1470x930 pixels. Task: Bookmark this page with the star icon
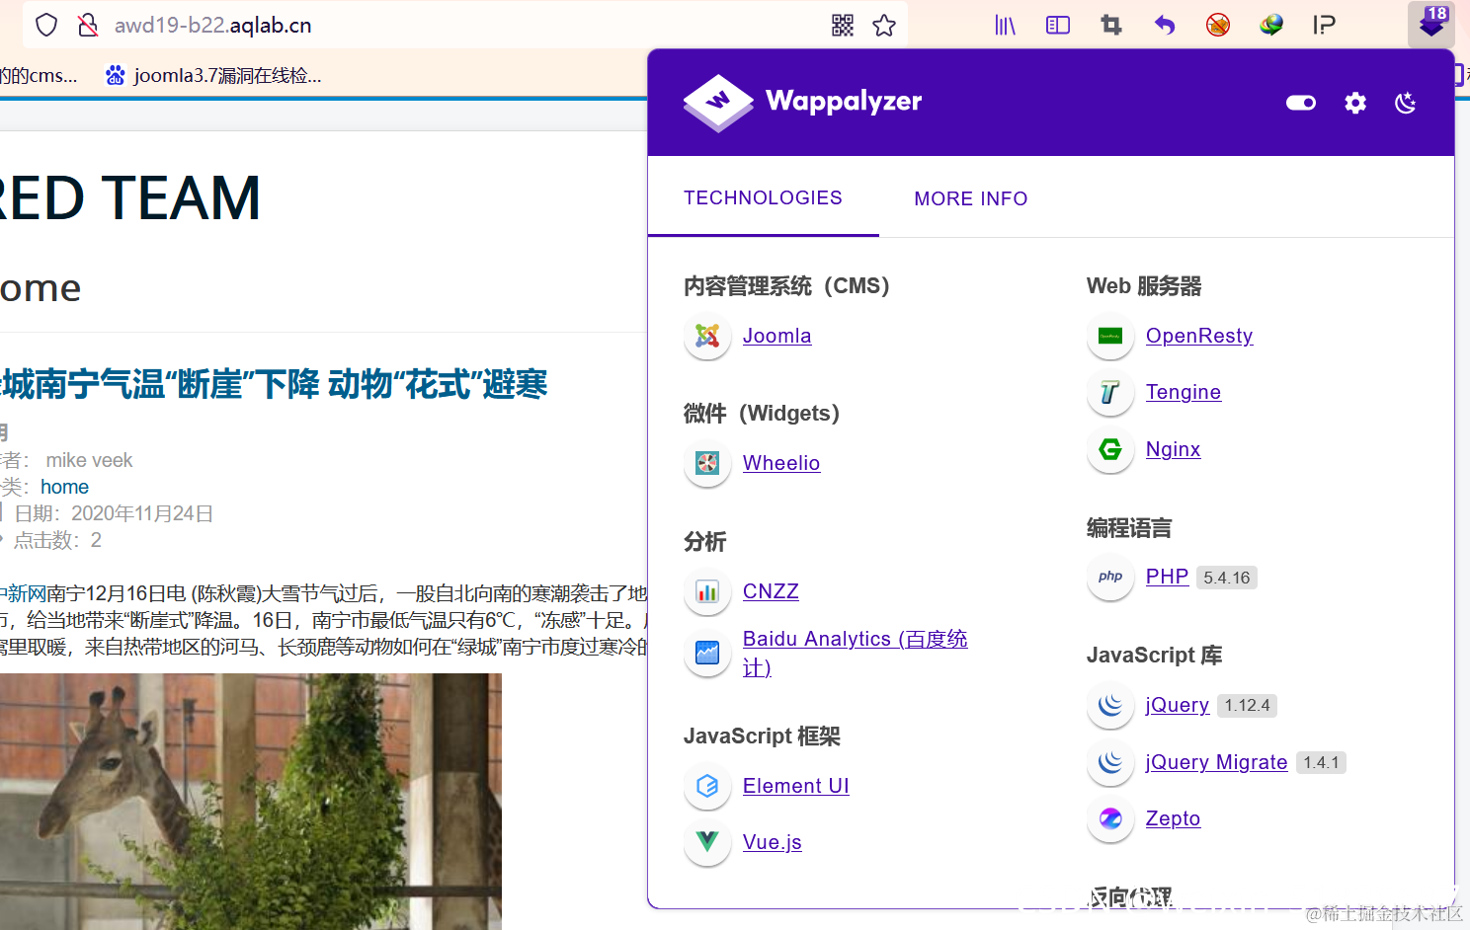pos(884,25)
